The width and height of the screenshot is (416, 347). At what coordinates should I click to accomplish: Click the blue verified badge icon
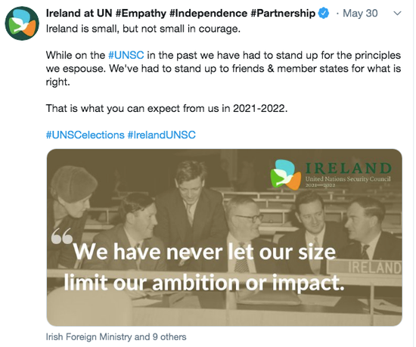tap(324, 14)
